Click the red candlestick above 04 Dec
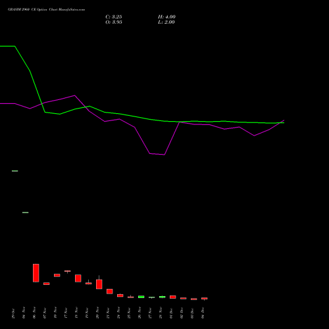Viewport: 329px width, 329px height. click(x=205, y=299)
